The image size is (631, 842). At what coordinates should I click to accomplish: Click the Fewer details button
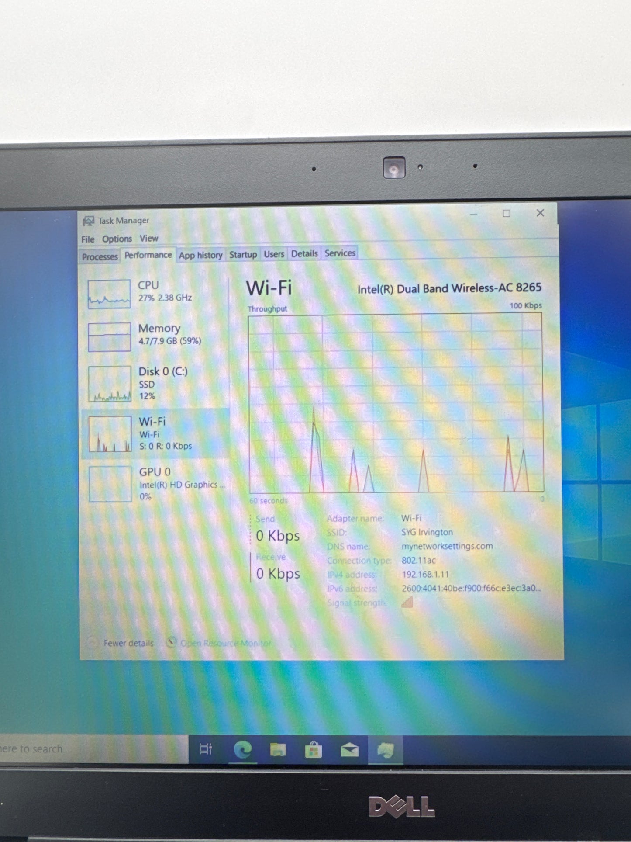(x=121, y=643)
